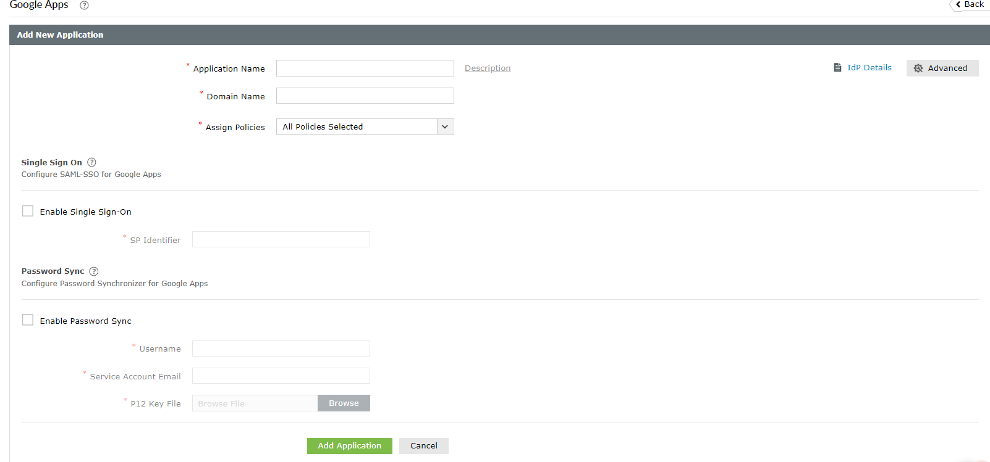The image size is (990, 462).
Task: Click the 'Google Apps' page title
Action: point(39,5)
